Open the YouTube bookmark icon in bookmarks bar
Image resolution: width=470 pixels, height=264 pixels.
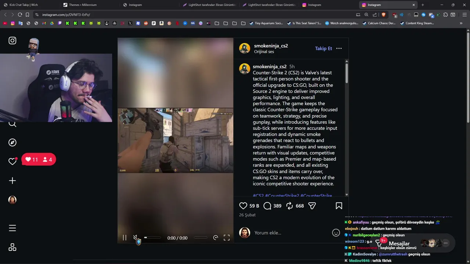coord(5,23)
